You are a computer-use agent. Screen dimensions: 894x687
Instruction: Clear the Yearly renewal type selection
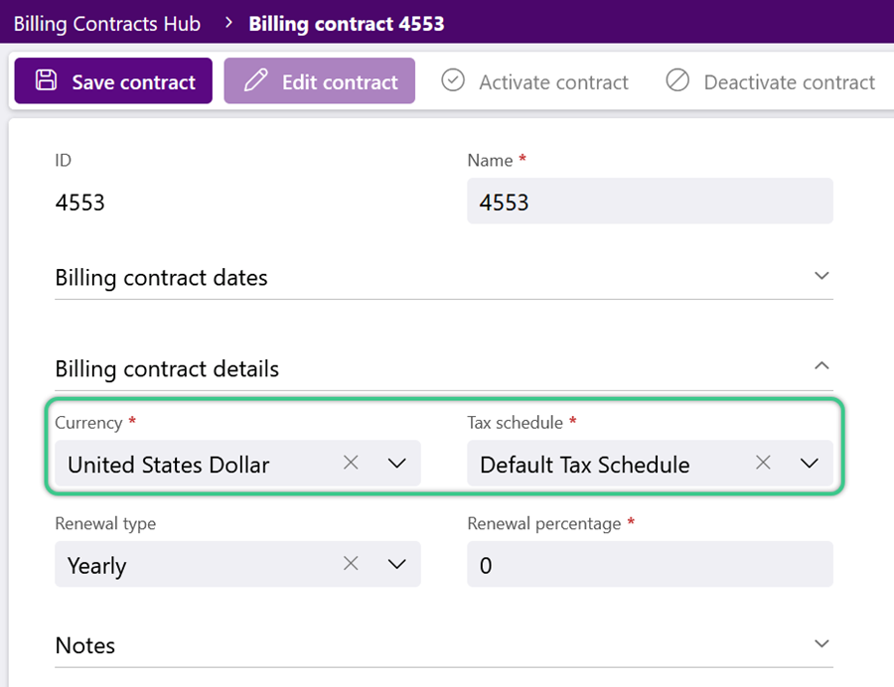coord(351,563)
